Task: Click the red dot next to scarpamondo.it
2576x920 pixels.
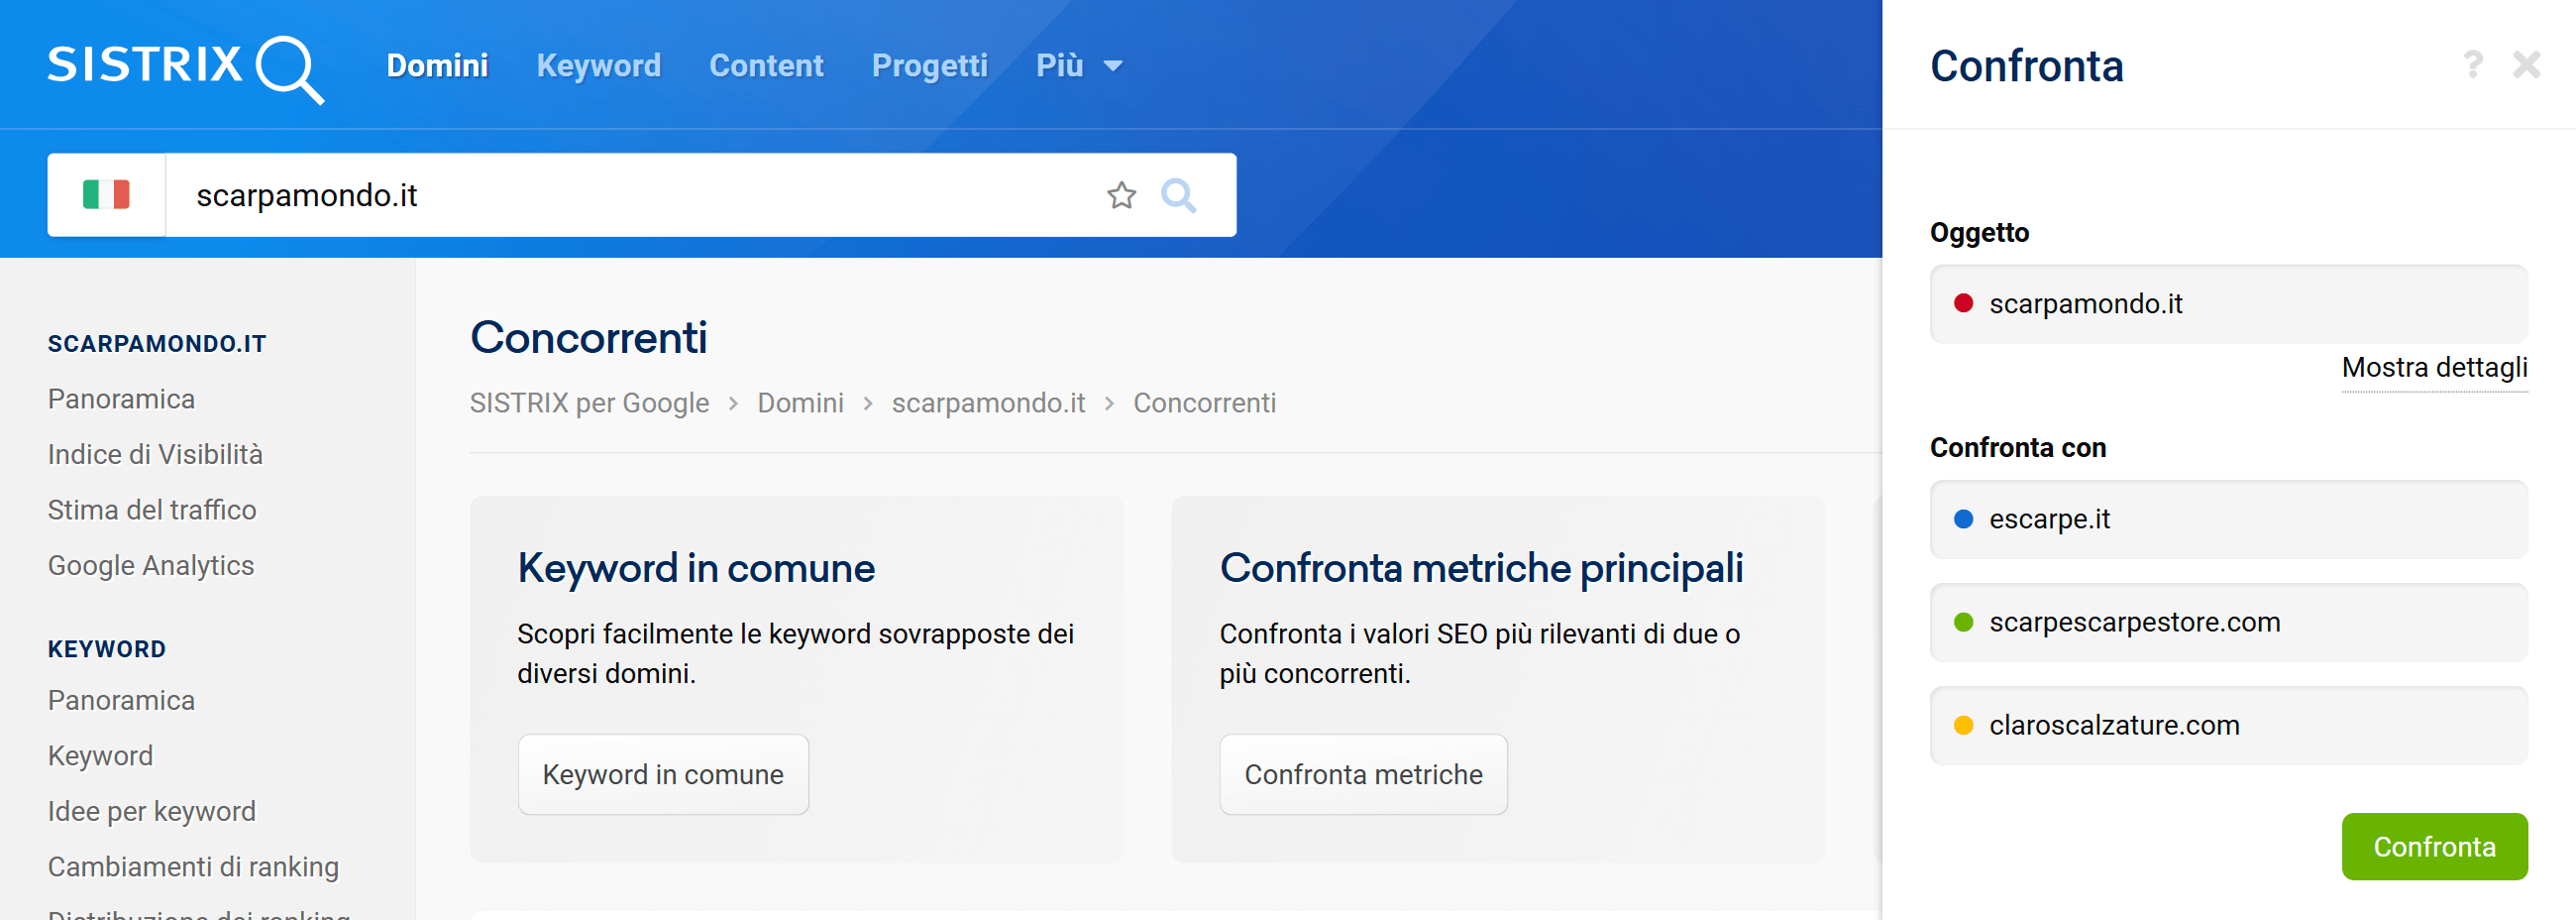Action: [1963, 303]
